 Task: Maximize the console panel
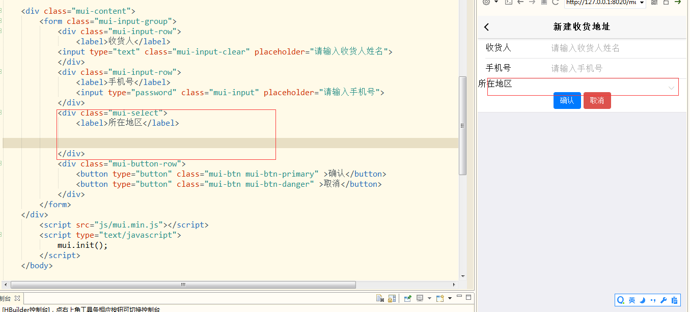[468, 297]
